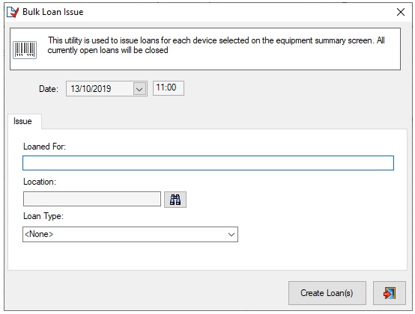Switch to the Issue tab
This screenshot has width=415, height=314.
[x=22, y=121]
